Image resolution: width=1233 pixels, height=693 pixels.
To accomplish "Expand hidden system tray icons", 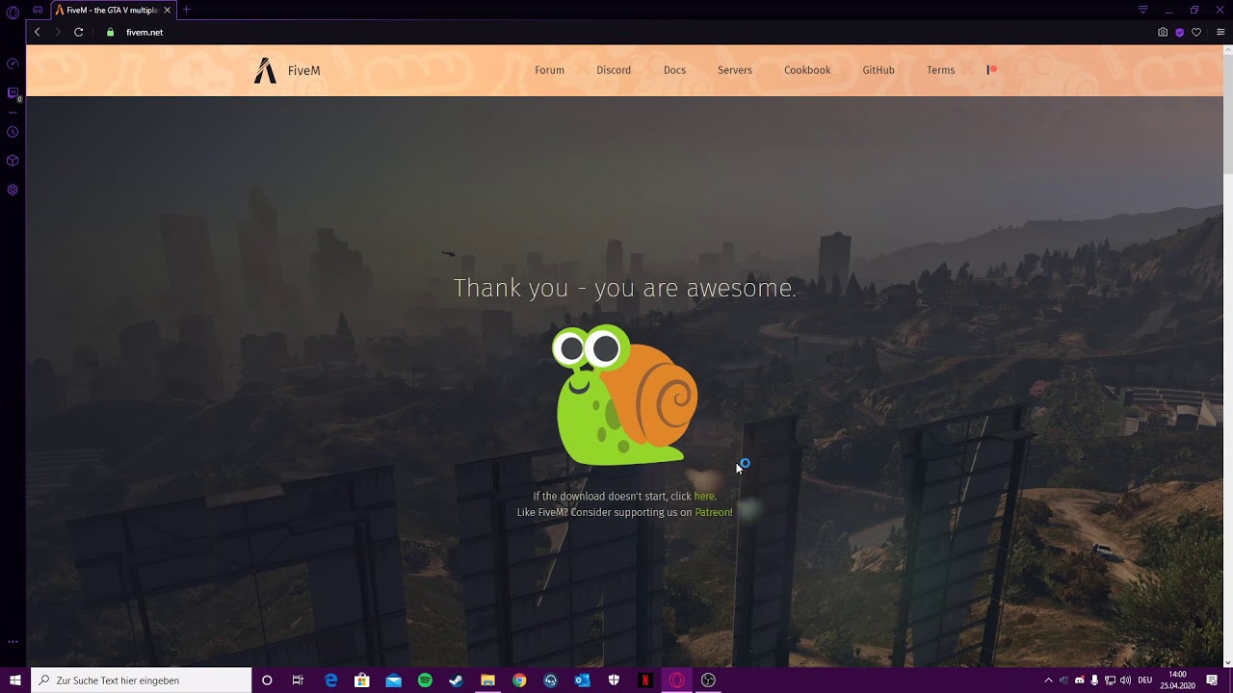I will pos(1048,680).
